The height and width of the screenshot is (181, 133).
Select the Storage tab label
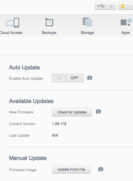[87, 33]
